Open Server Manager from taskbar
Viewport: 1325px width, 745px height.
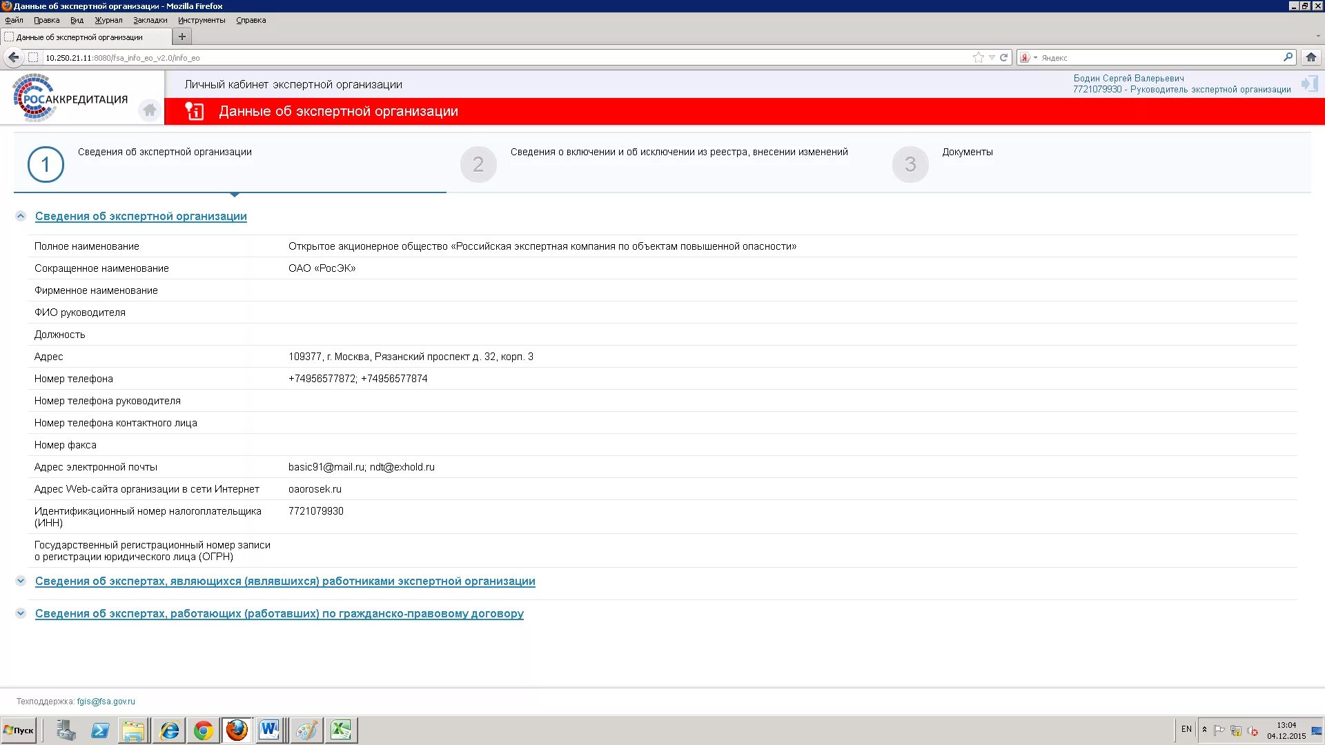click(66, 730)
